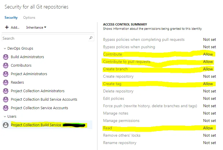
Task: Click the Project Collection Build Service user avatar
Action: 6,125
